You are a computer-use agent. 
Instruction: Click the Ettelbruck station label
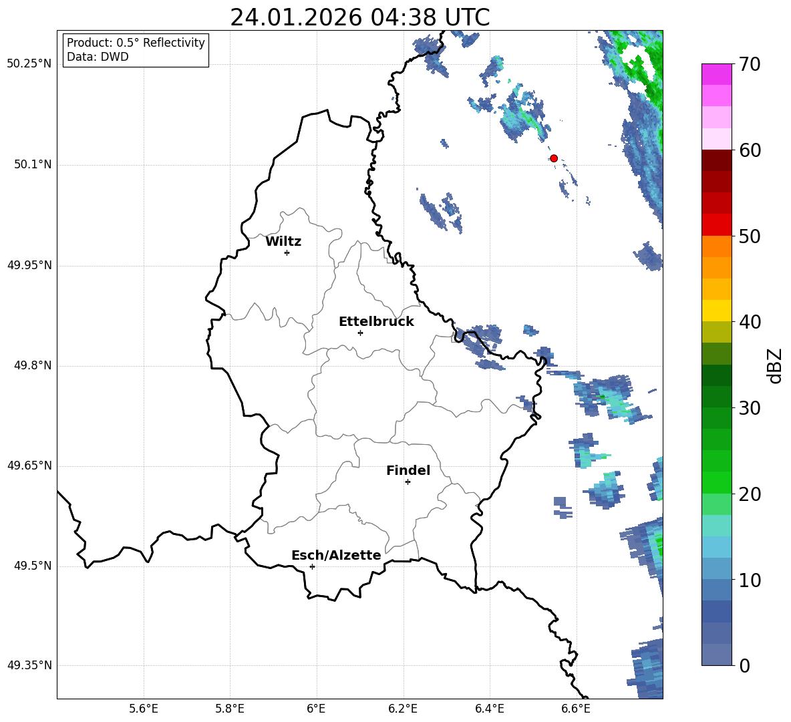(376, 322)
